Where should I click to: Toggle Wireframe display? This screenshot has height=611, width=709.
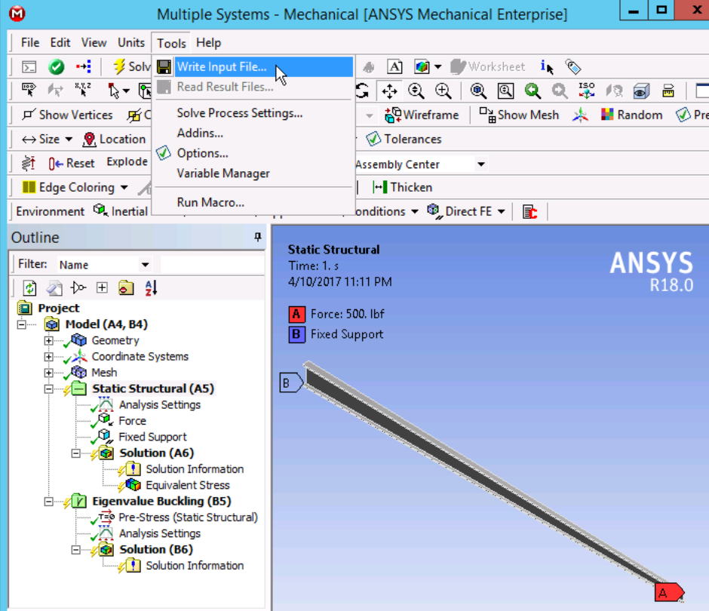422,115
